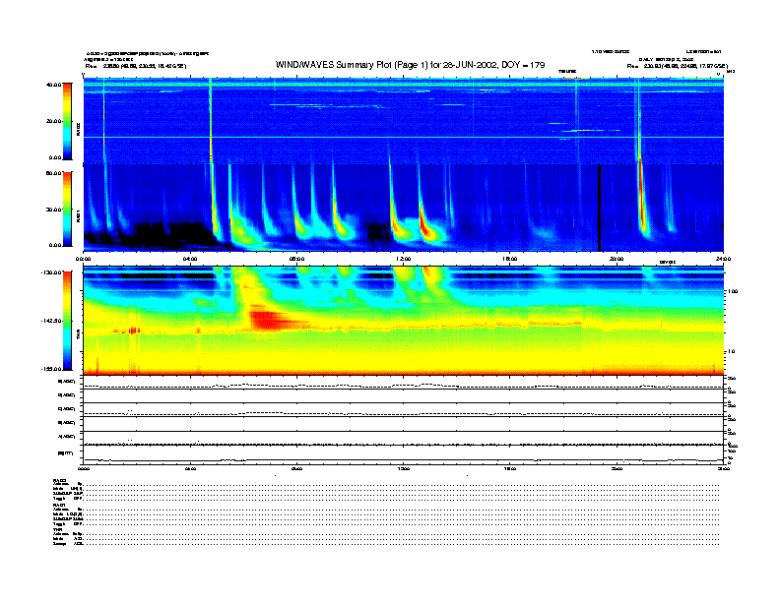Click the intense red burst near 21:00 in RAD1
This screenshot has width=780, height=602.
point(641,199)
